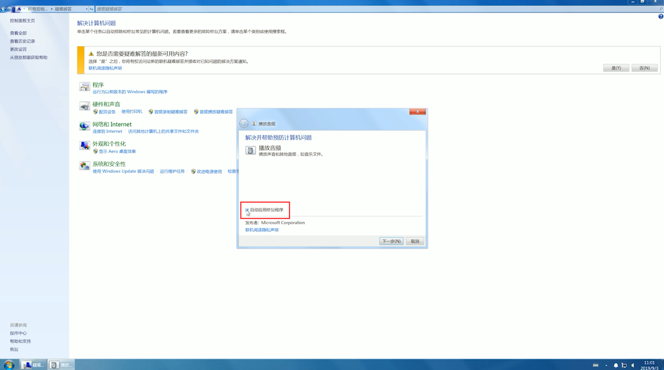Click the Yes button 是(Y) in the banner
The image size is (664, 370).
pos(616,68)
